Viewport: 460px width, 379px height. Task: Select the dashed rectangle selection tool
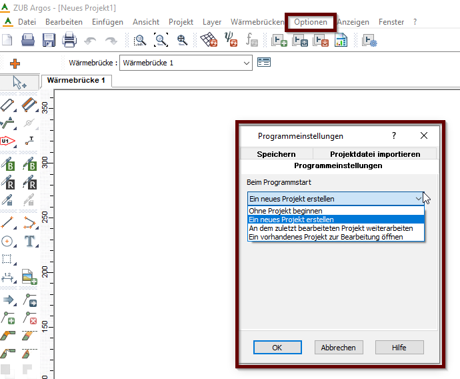7,259
